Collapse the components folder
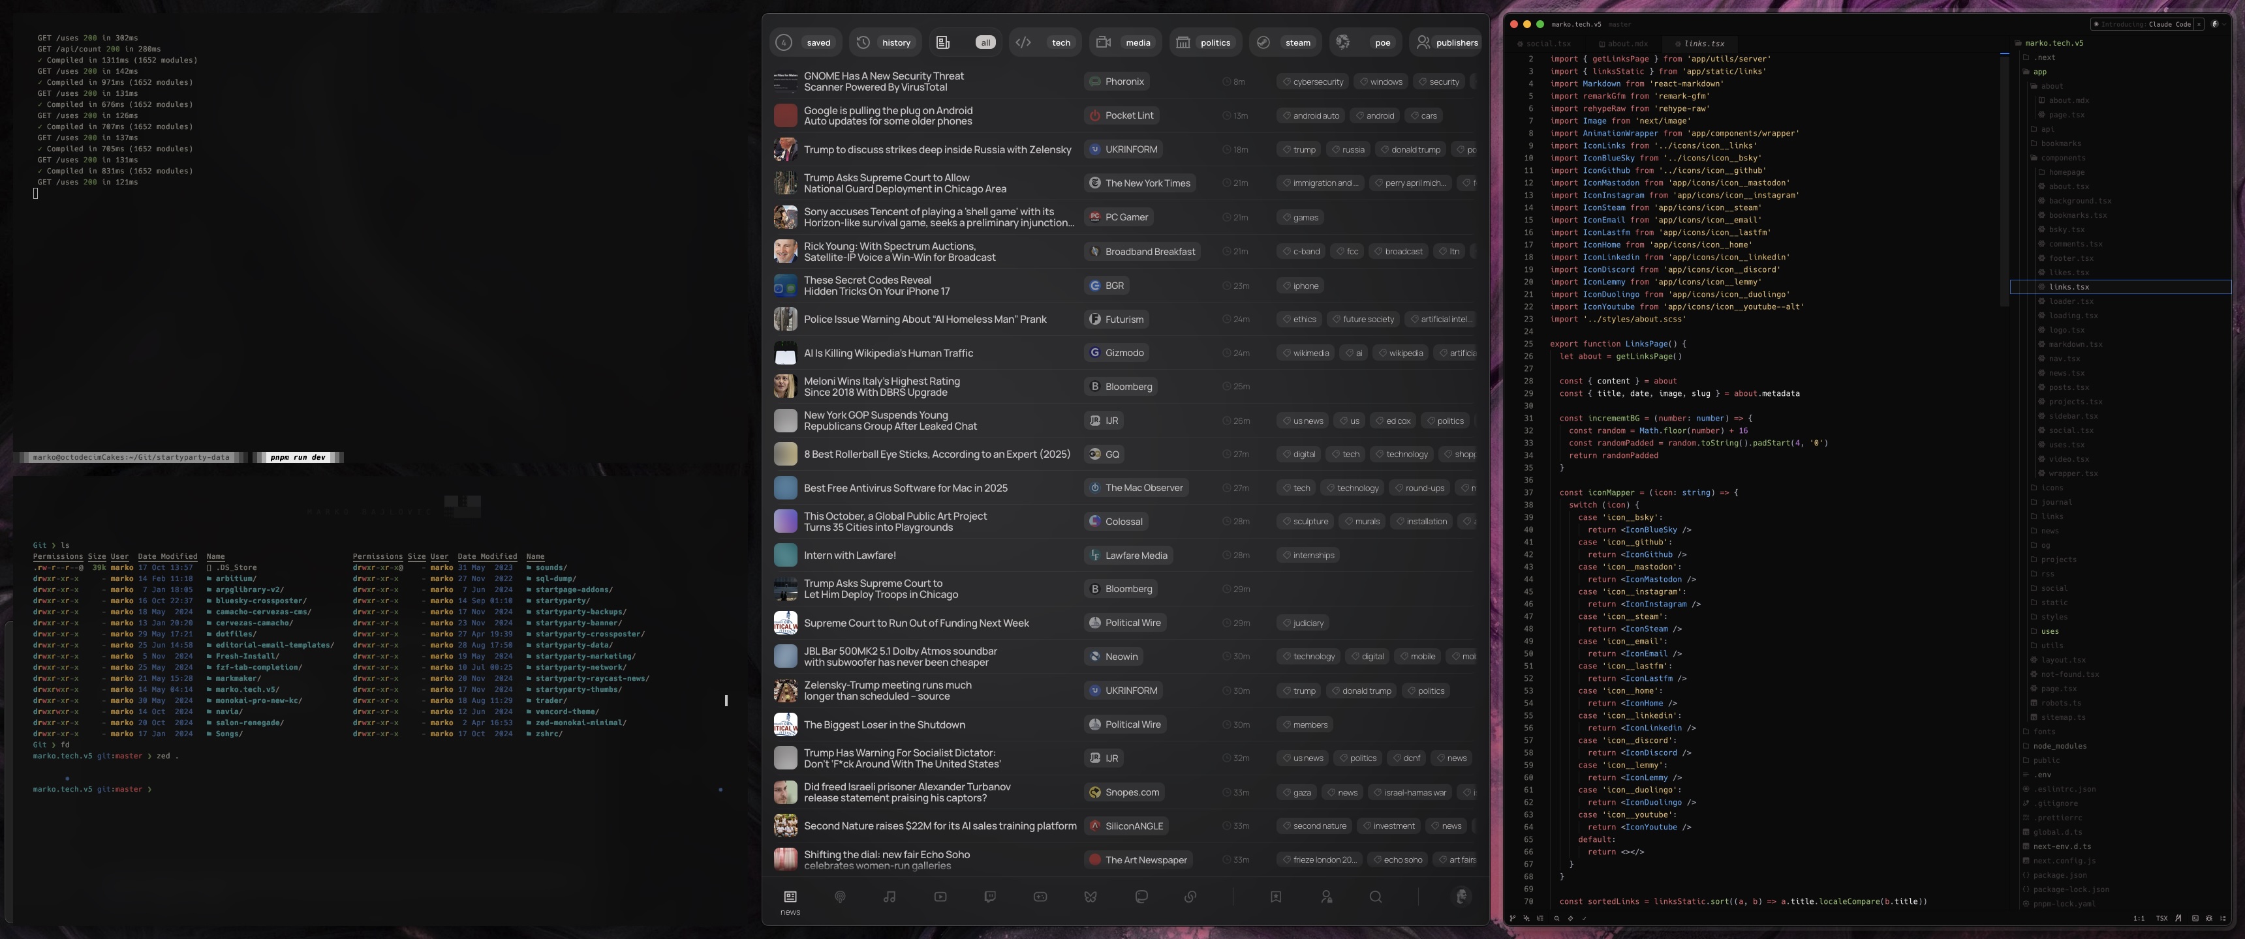Image resolution: width=2245 pixels, height=939 pixels. tap(2062, 158)
